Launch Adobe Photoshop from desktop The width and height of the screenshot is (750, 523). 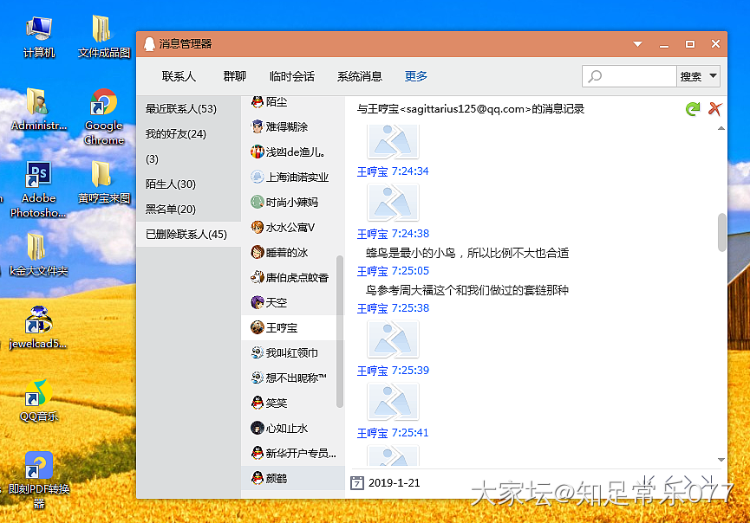[x=38, y=188]
